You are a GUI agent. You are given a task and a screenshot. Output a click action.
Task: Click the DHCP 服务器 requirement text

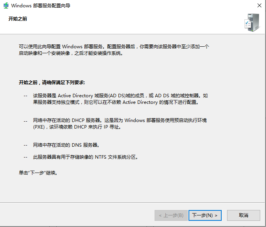pos(120,124)
